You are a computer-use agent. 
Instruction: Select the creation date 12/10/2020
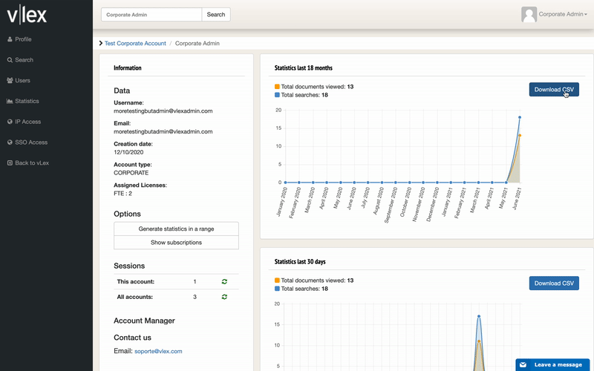tap(128, 152)
